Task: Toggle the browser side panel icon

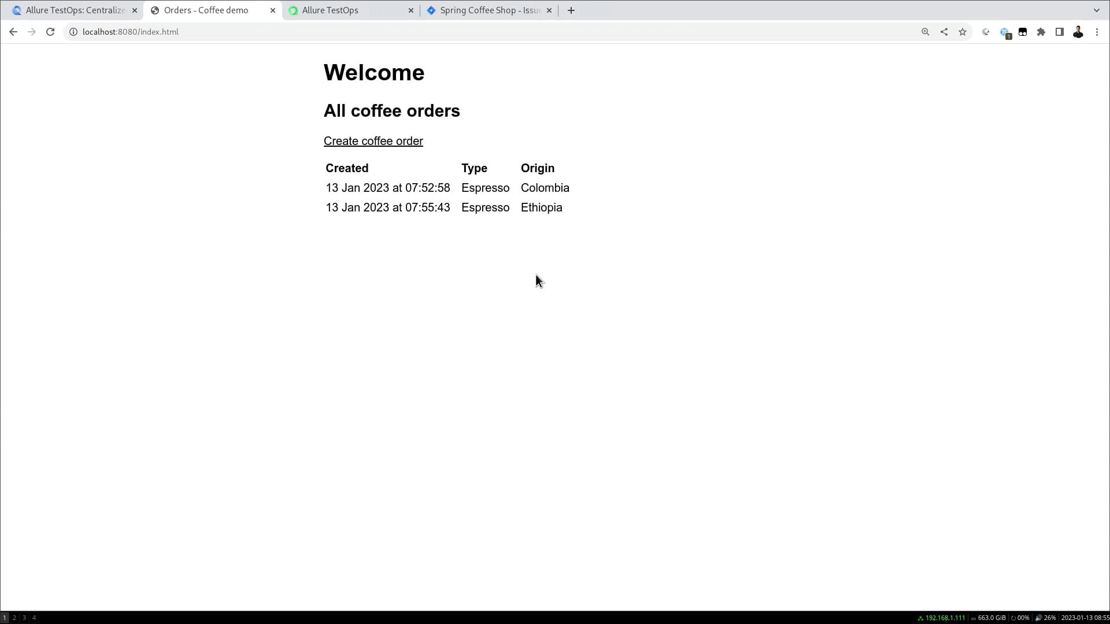Action: click(x=1060, y=32)
